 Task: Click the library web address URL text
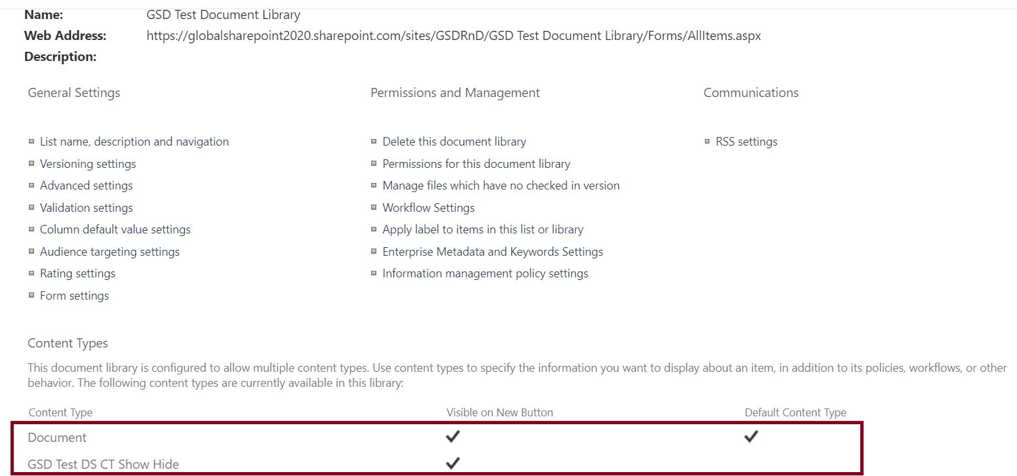click(454, 36)
